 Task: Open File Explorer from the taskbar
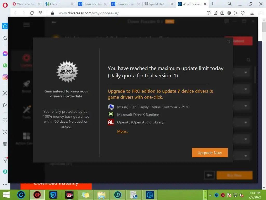click(x=102, y=195)
